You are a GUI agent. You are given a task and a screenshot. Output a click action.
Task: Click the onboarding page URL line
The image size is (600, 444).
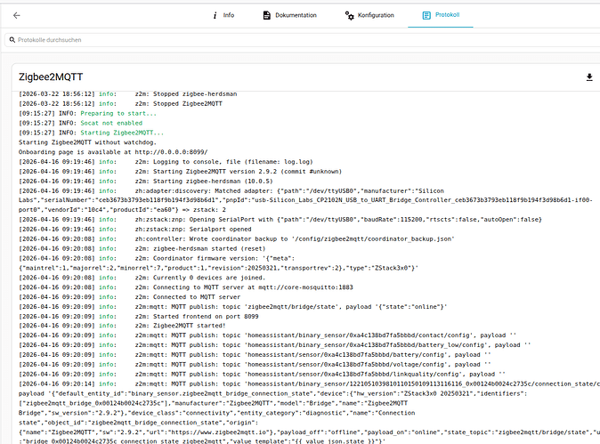click(113, 152)
